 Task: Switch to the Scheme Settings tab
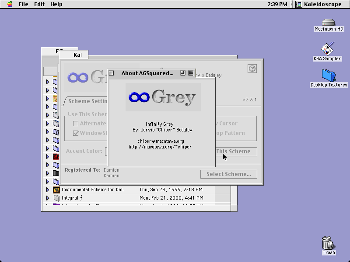coord(87,101)
